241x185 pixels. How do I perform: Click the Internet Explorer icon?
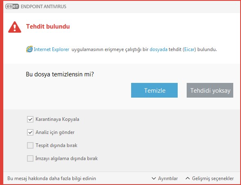(x=29, y=49)
